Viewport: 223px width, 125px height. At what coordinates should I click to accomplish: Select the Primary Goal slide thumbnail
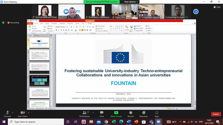pyautogui.click(x=39, y=93)
